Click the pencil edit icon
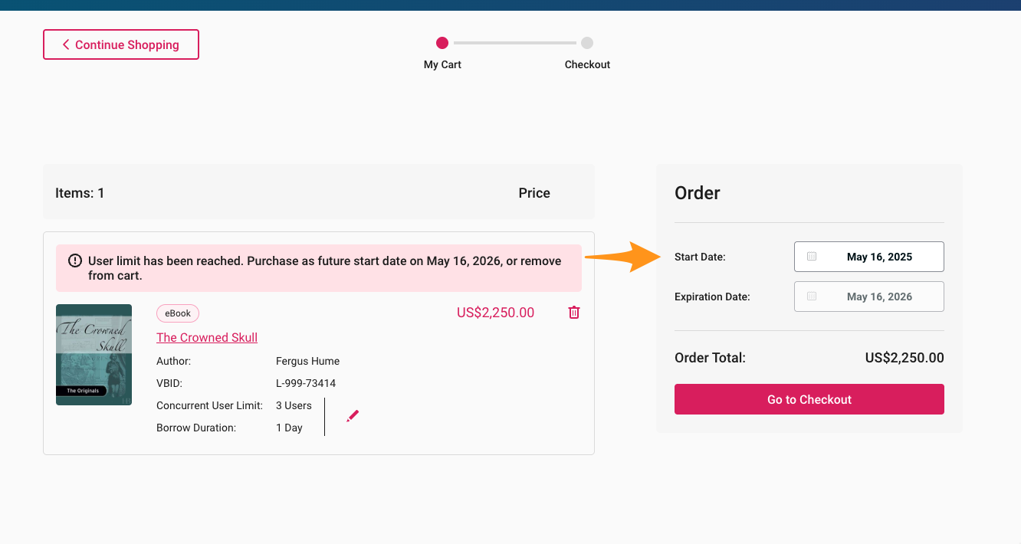1021x544 pixels. coord(353,416)
